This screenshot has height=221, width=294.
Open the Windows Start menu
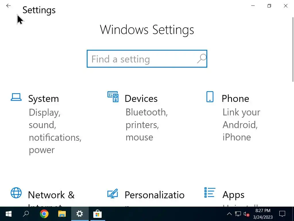(8, 214)
